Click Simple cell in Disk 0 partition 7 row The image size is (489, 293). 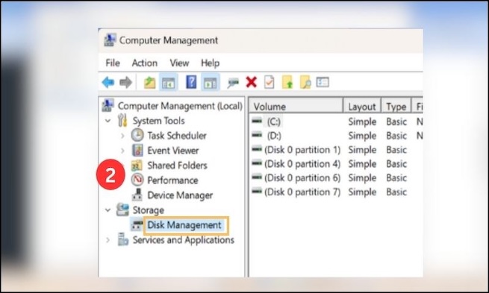tap(362, 192)
